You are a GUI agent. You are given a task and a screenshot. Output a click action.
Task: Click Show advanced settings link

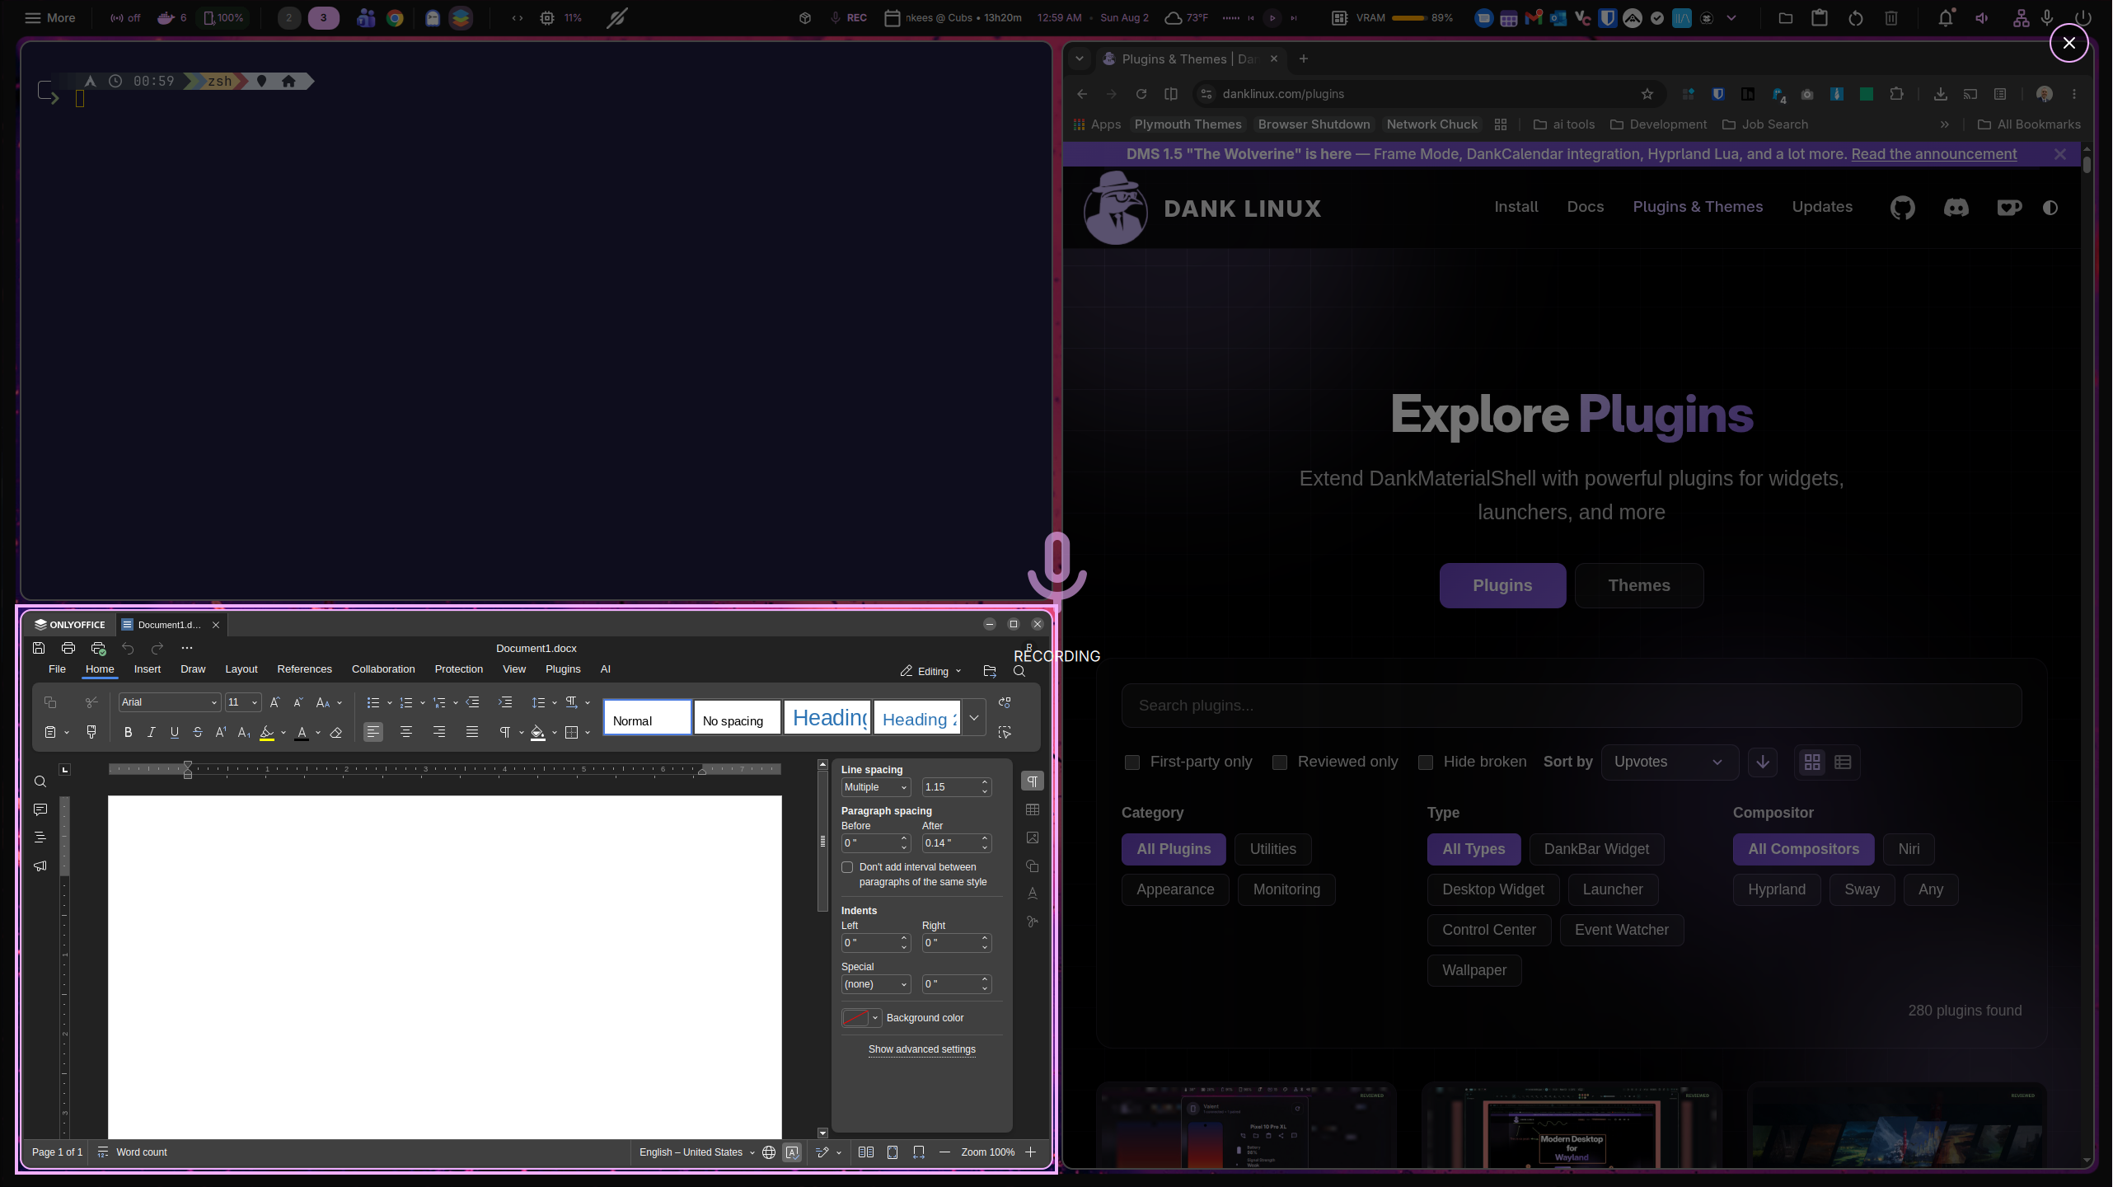click(922, 1049)
